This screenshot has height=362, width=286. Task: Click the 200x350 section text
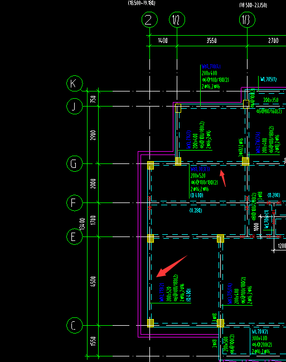pos(271,100)
